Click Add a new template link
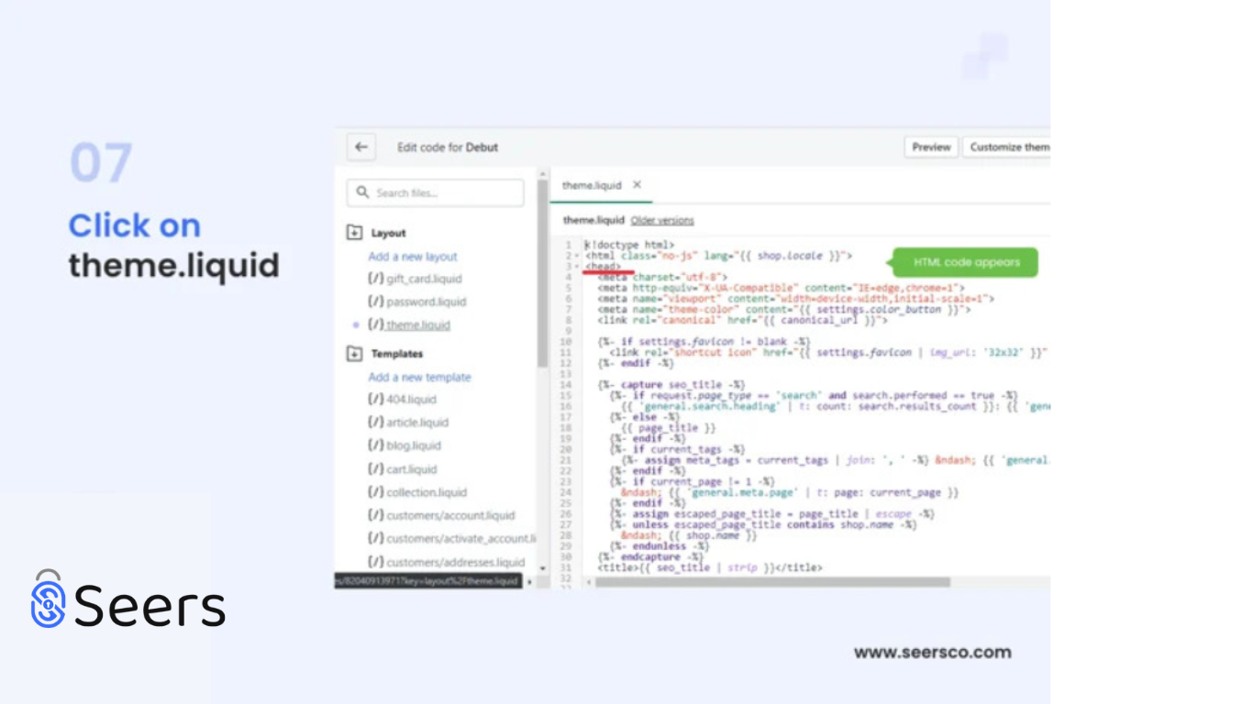 point(419,377)
